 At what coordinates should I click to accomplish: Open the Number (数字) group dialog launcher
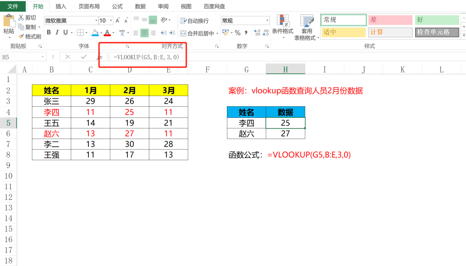[x=267, y=46]
